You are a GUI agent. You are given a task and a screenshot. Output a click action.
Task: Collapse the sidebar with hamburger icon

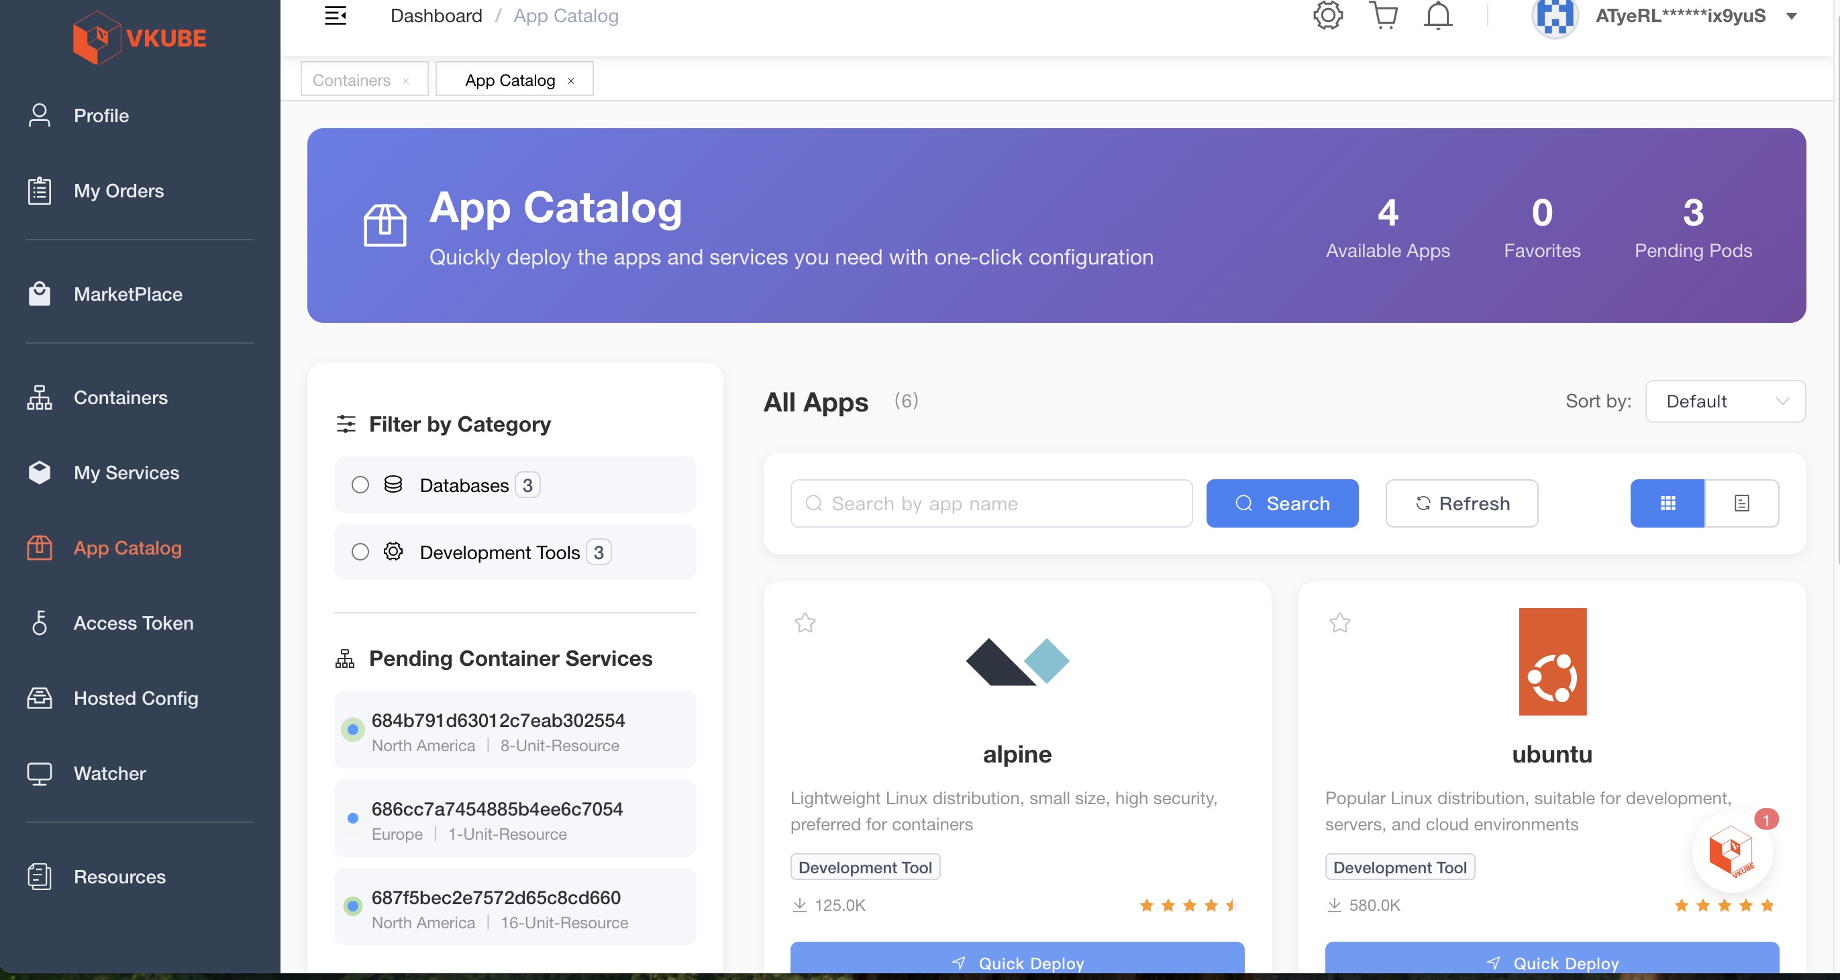(335, 15)
